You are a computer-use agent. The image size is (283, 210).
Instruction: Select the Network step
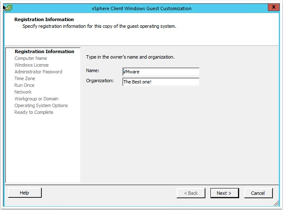tap(23, 92)
